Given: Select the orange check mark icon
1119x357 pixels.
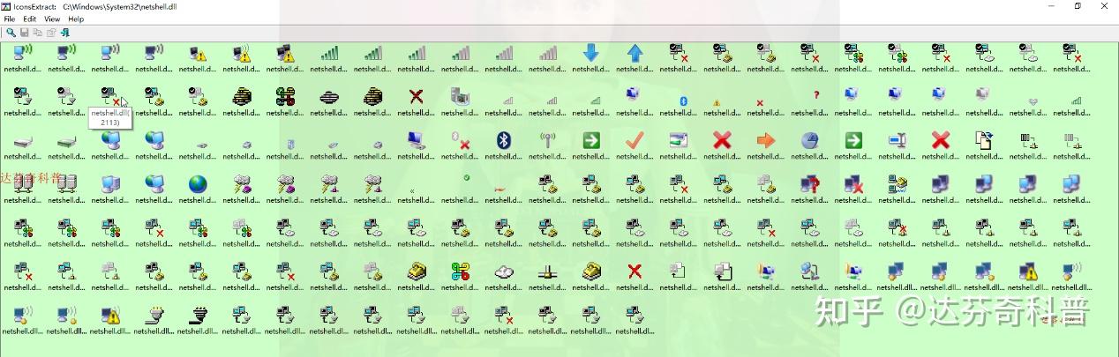Looking at the screenshot, I should click(x=635, y=140).
